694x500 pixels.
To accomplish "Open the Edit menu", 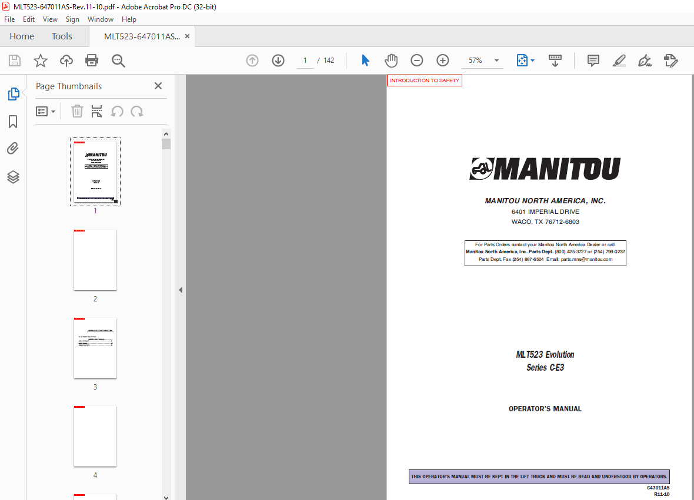I will point(29,19).
